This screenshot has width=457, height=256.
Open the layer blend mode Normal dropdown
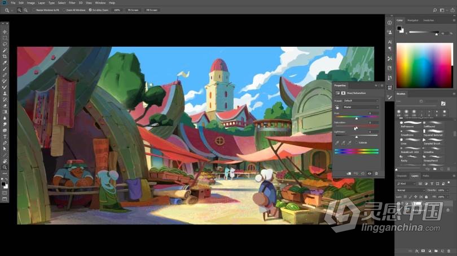pos(411,190)
